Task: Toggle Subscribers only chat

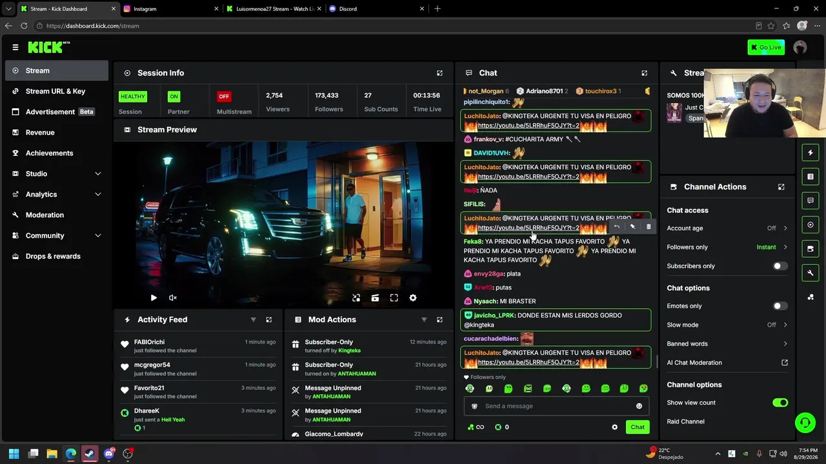Action: tap(780, 266)
